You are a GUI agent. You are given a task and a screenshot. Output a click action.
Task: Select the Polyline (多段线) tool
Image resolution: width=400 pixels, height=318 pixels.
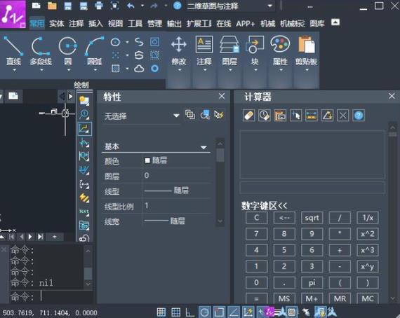(41, 50)
